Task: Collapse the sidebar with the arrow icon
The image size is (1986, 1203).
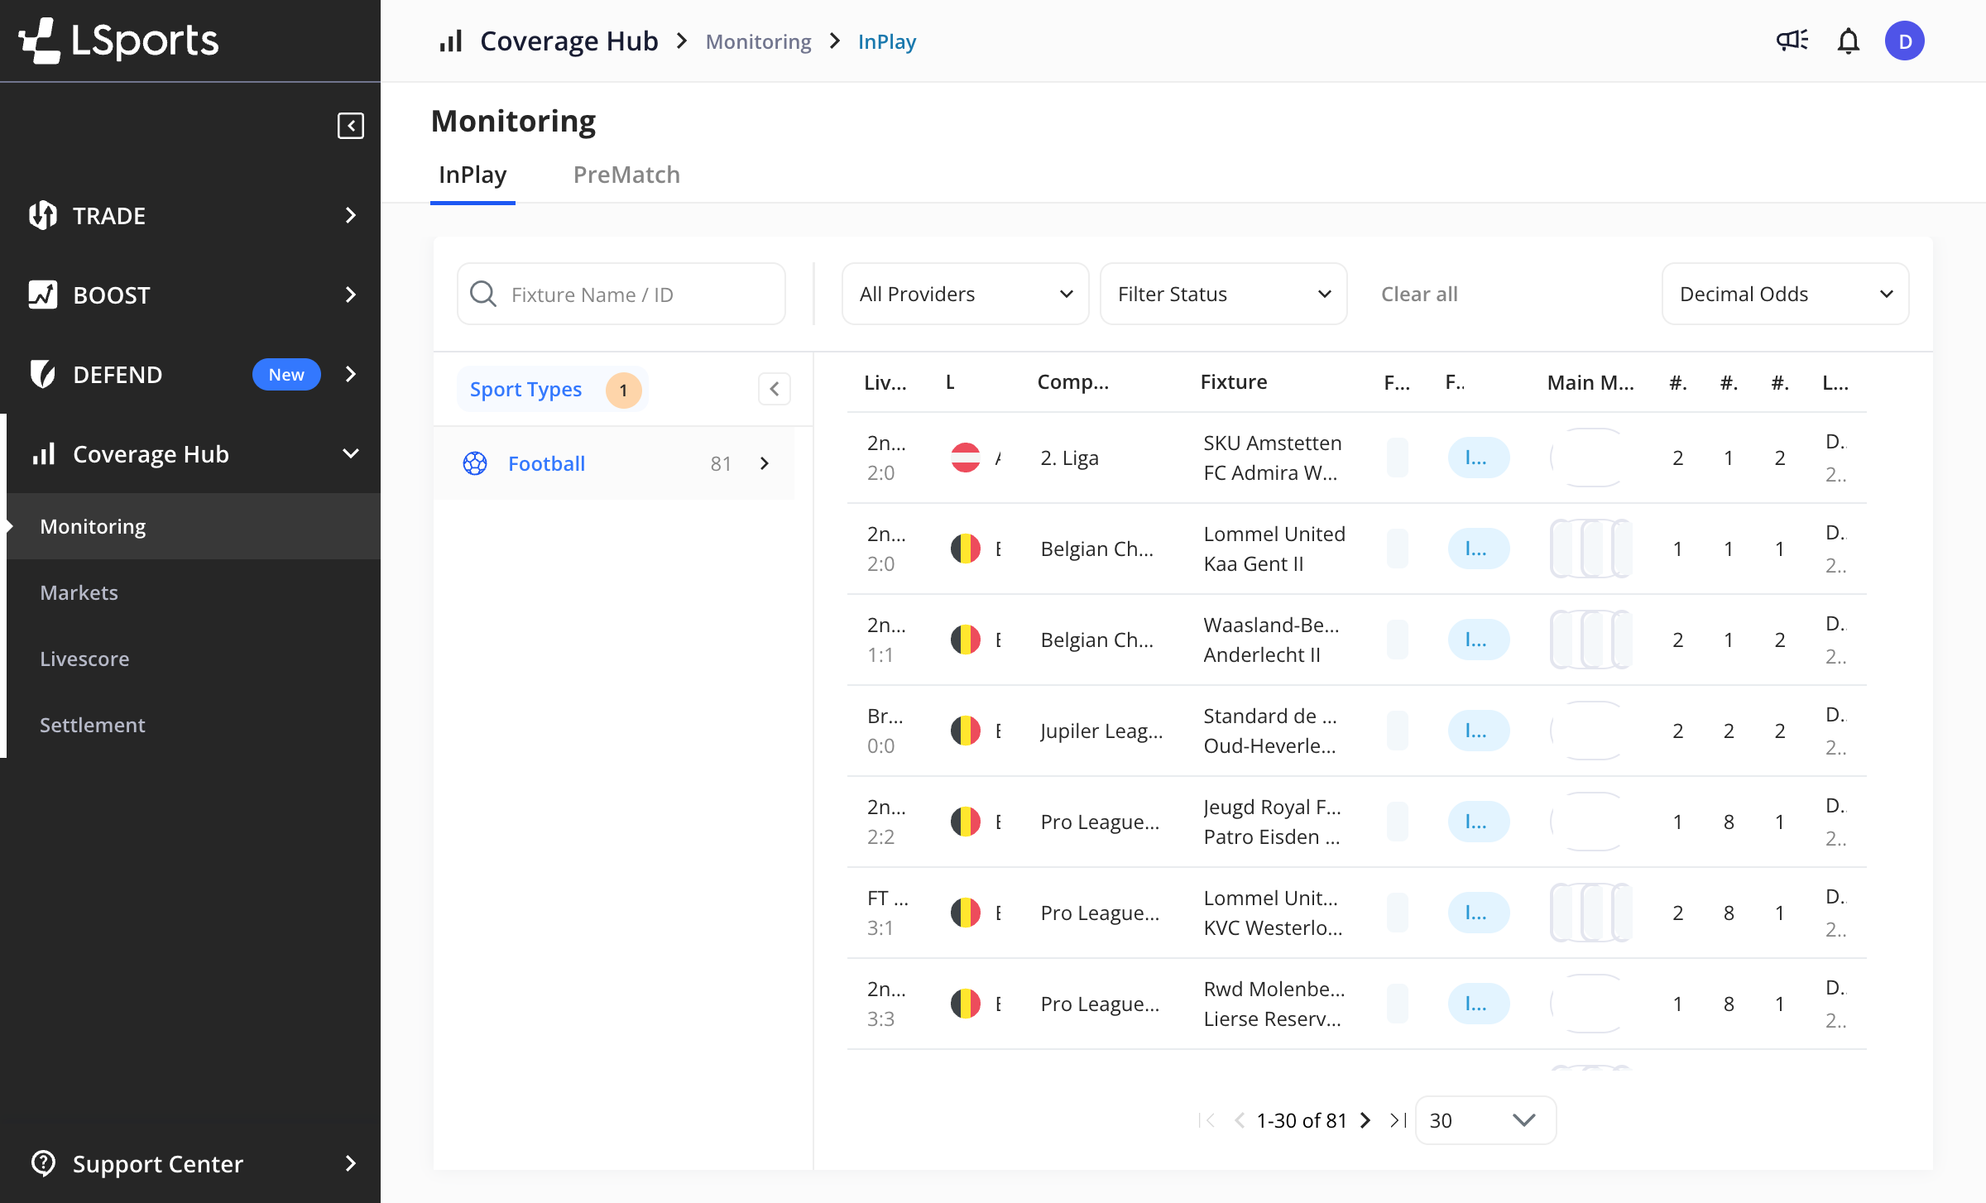Action: click(351, 126)
